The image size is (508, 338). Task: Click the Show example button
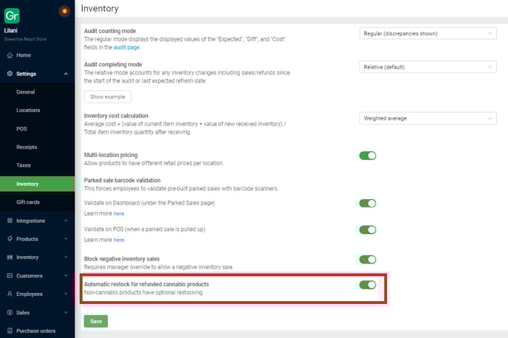click(x=108, y=97)
